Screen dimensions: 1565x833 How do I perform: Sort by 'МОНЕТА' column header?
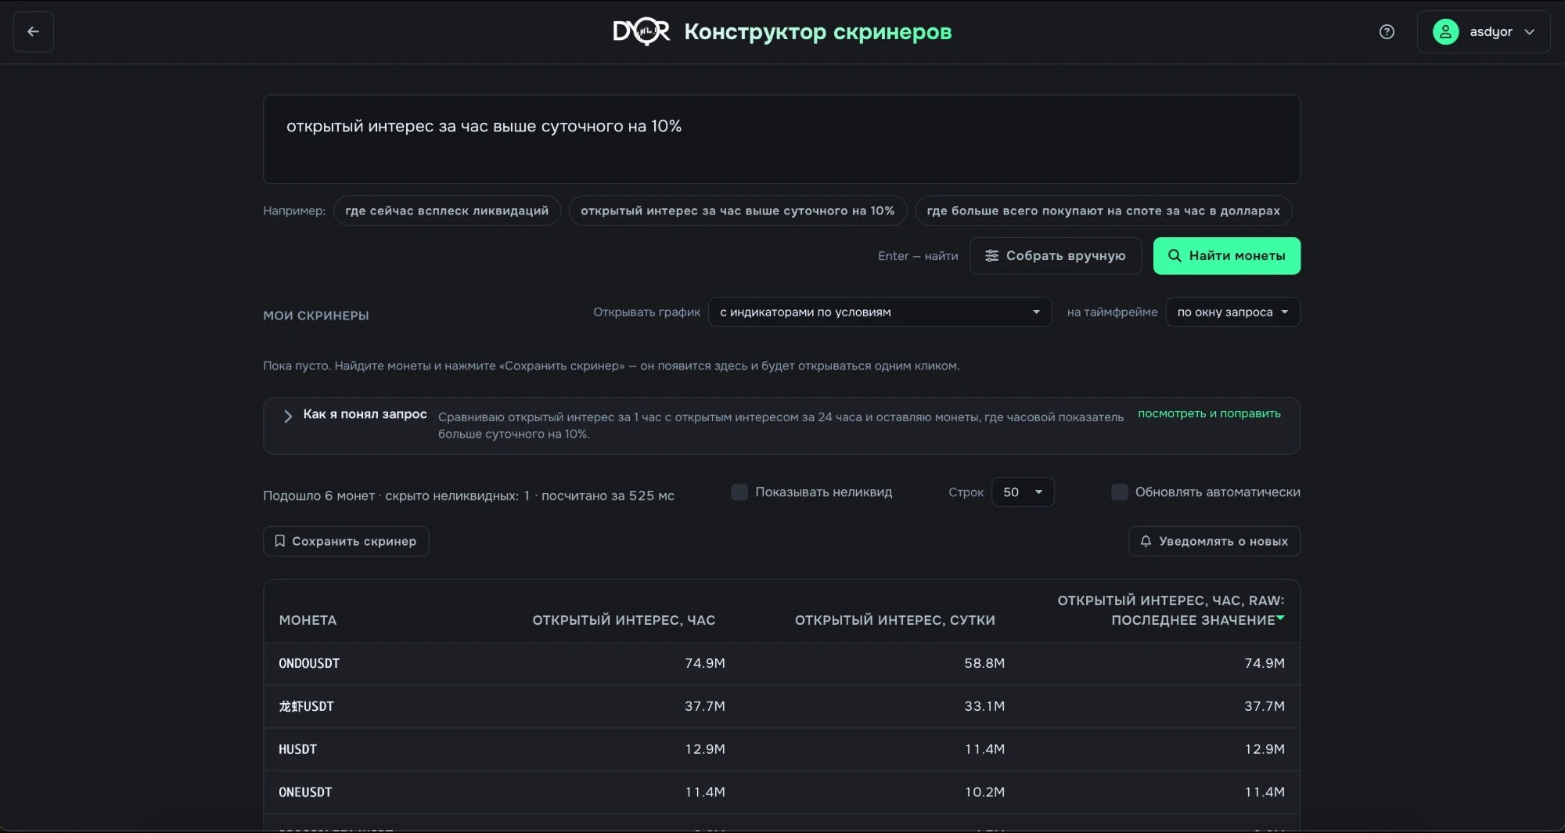(308, 620)
